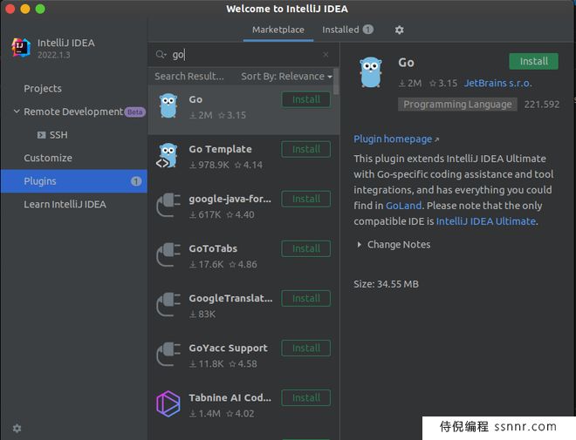Screen dimensions: 576x440
Task: Click the GoYacc Support plugin icon
Action: click(168, 355)
